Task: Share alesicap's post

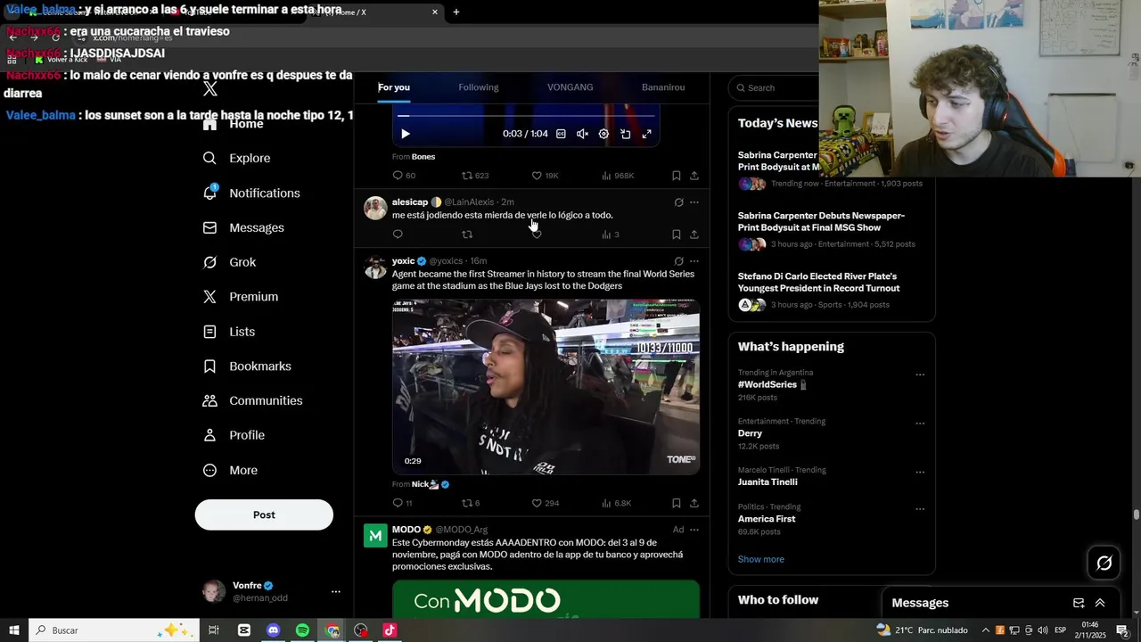Action: click(x=694, y=235)
